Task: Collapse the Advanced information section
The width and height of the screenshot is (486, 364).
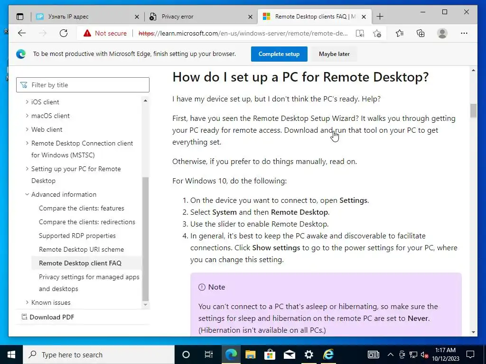Action: pyautogui.click(x=27, y=194)
